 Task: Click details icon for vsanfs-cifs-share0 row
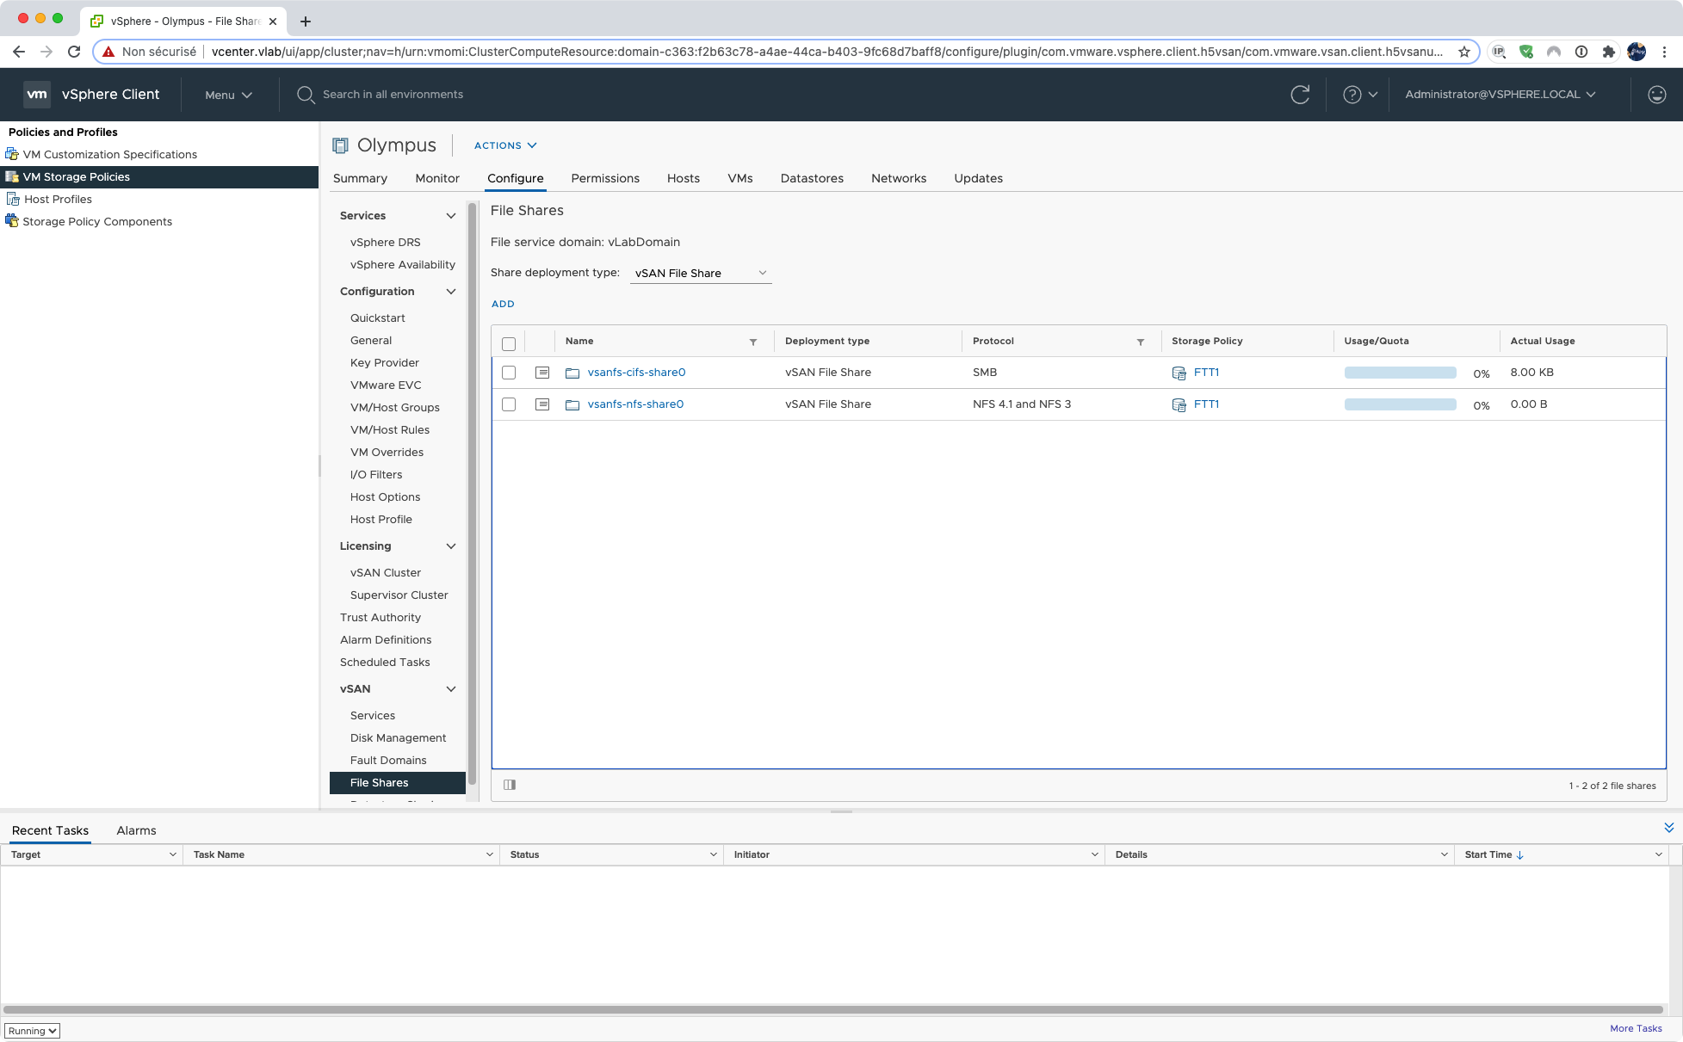click(542, 373)
